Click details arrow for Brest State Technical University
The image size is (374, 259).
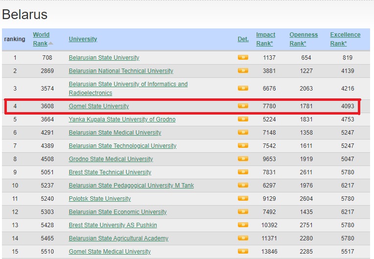coord(243,172)
